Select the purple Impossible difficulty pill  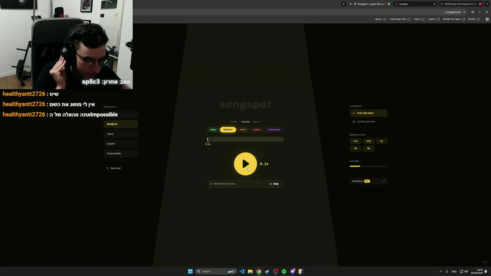pos(274,130)
